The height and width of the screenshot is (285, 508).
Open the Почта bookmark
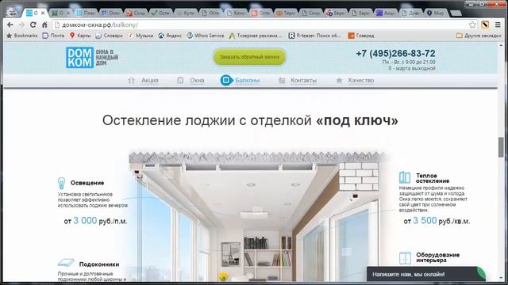pos(53,36)
